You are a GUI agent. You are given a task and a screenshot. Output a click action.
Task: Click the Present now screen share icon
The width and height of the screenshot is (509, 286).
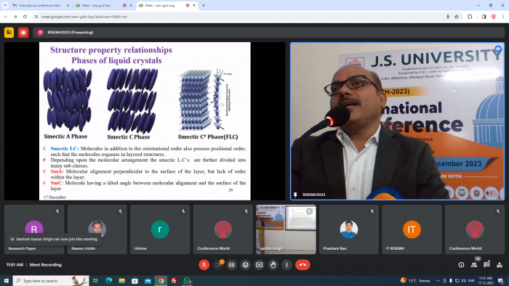[259, 265]
